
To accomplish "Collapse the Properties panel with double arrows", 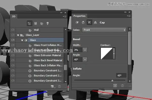I will click(x=125, y=12).
